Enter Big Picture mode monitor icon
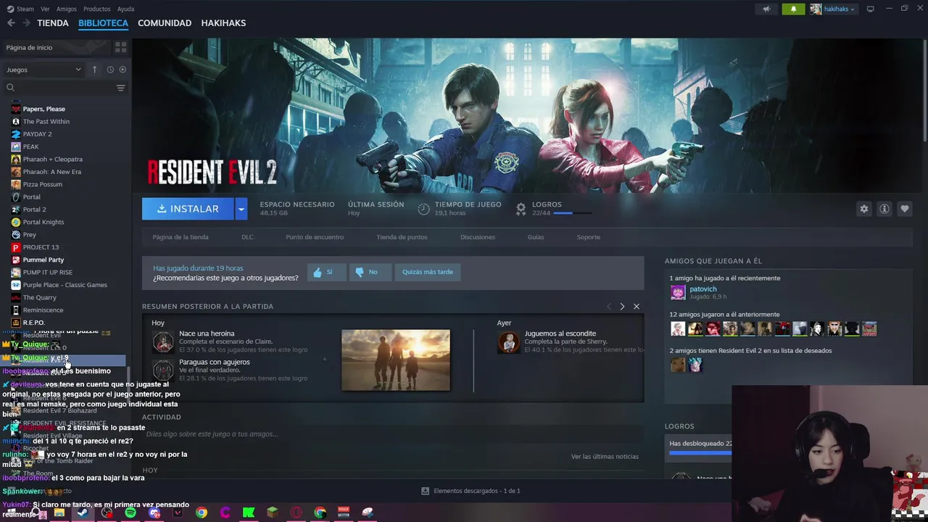Screen dimensions: 928x522 871,9
